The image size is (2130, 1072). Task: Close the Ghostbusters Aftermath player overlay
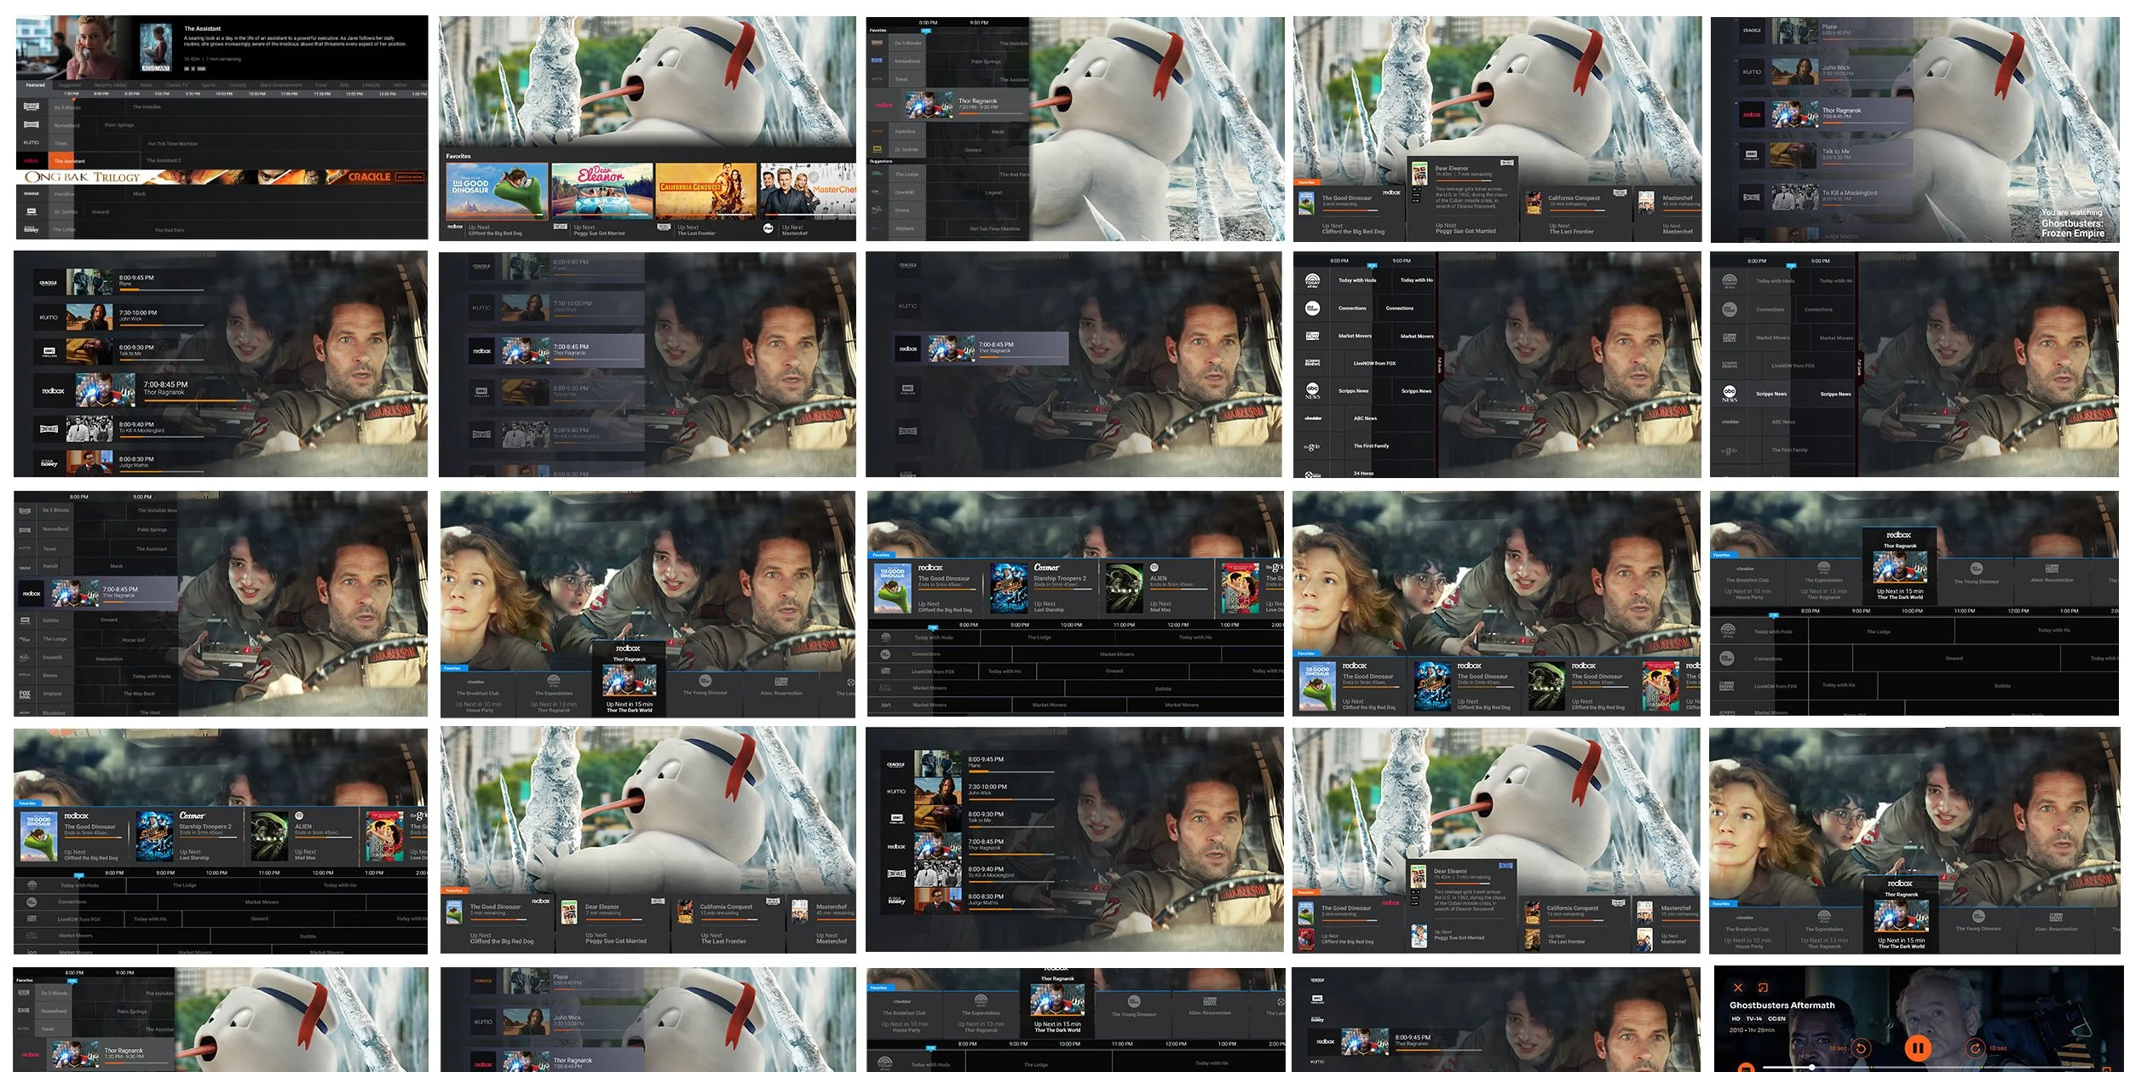tap(1738, 988)
